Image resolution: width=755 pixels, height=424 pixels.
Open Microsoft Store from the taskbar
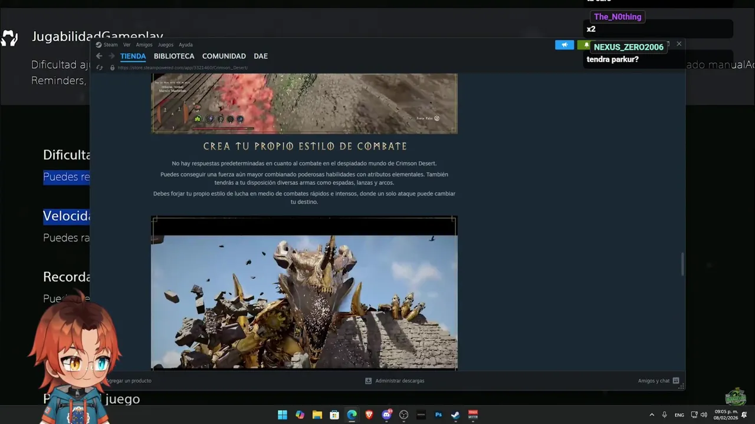pyautogui.click(x=334, y=415)
